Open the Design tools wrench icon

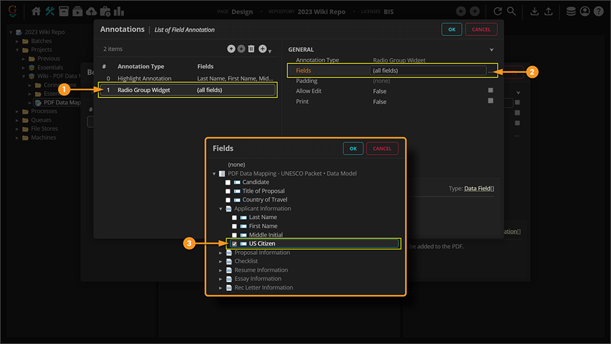[50, 12]
